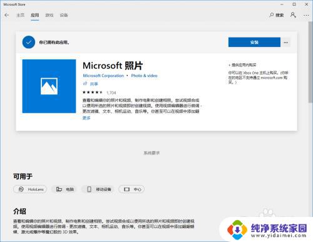Click the 1,704 ratings count
This screenshot has height=242, width=313.
111,93
